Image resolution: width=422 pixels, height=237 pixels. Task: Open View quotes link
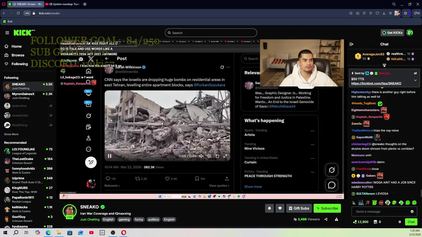pos(219,186)
